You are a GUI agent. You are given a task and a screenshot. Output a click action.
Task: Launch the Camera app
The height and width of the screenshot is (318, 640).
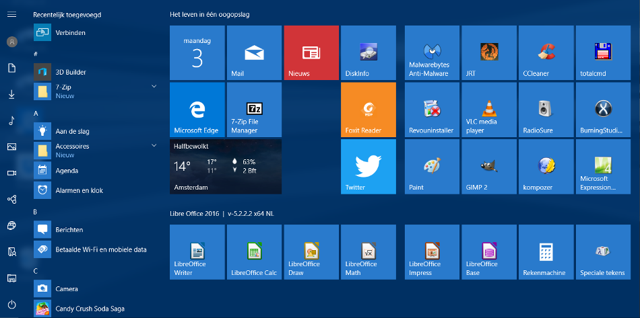96,288
